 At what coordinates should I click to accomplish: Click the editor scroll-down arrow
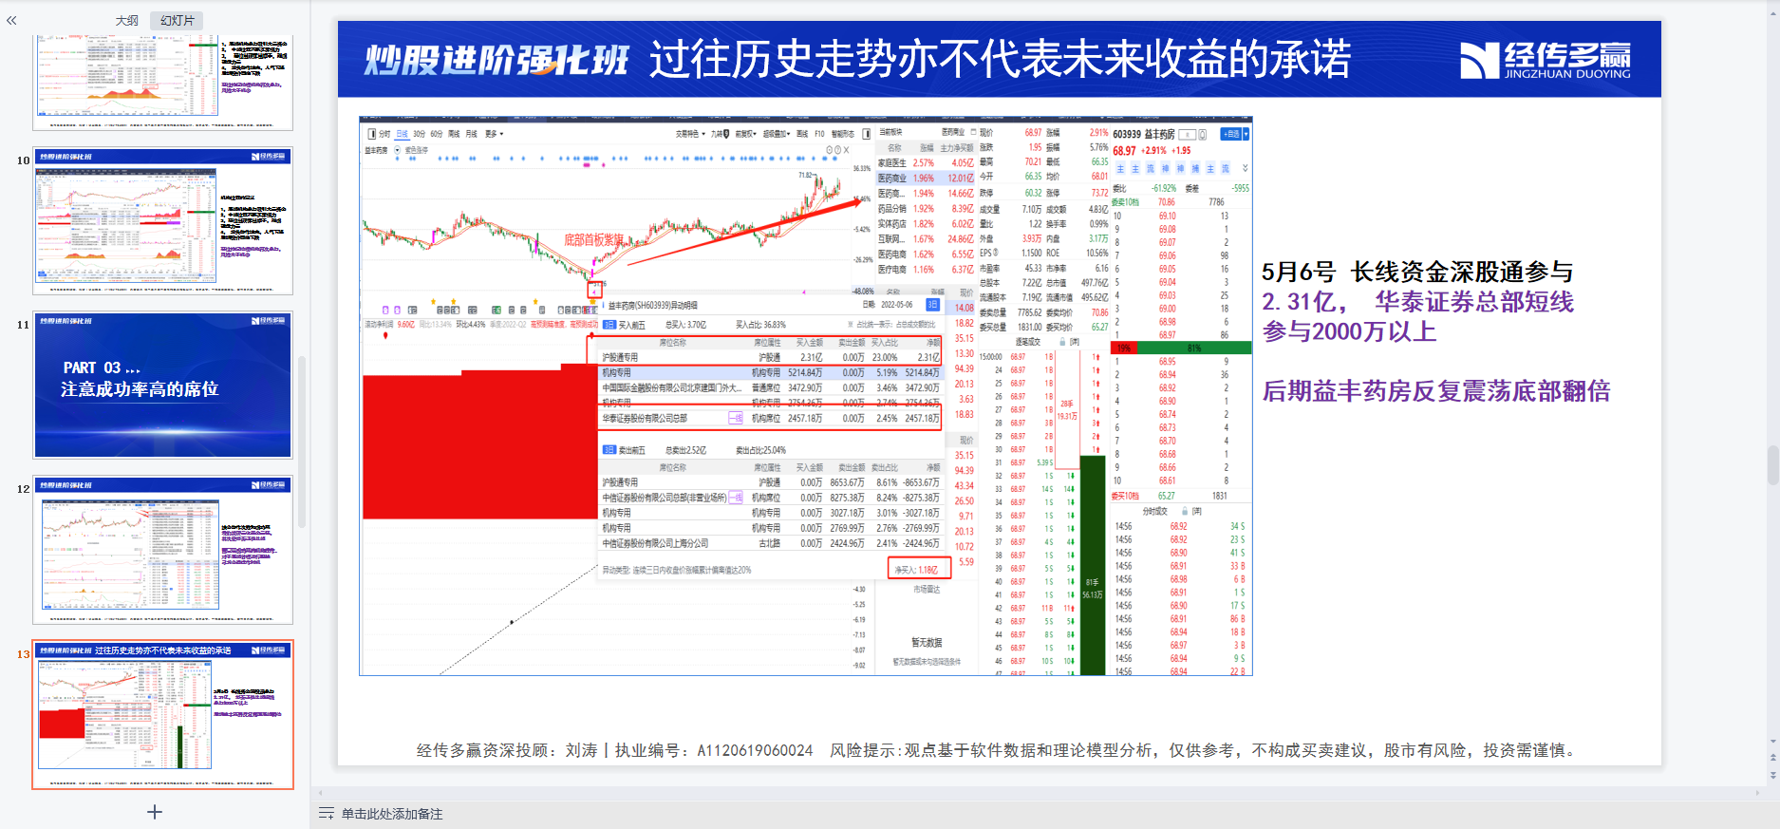1772,742
